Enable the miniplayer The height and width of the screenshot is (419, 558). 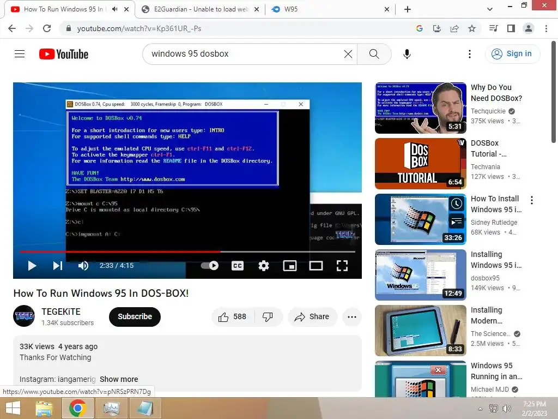pos(290,266)
